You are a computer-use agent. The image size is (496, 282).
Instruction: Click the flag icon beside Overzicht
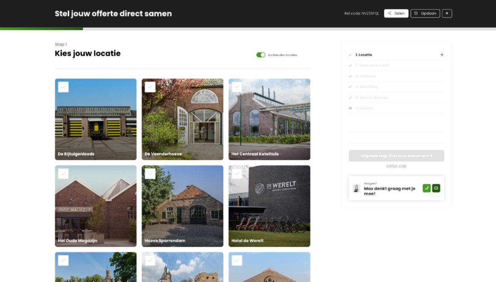(350, 108)
